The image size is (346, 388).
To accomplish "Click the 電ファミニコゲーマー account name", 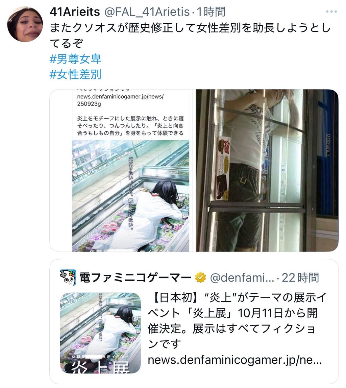I will coord(135,277).
